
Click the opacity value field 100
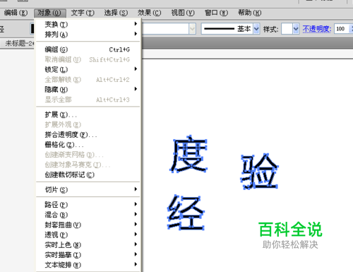pyautogui.click(x=342, y=29)
